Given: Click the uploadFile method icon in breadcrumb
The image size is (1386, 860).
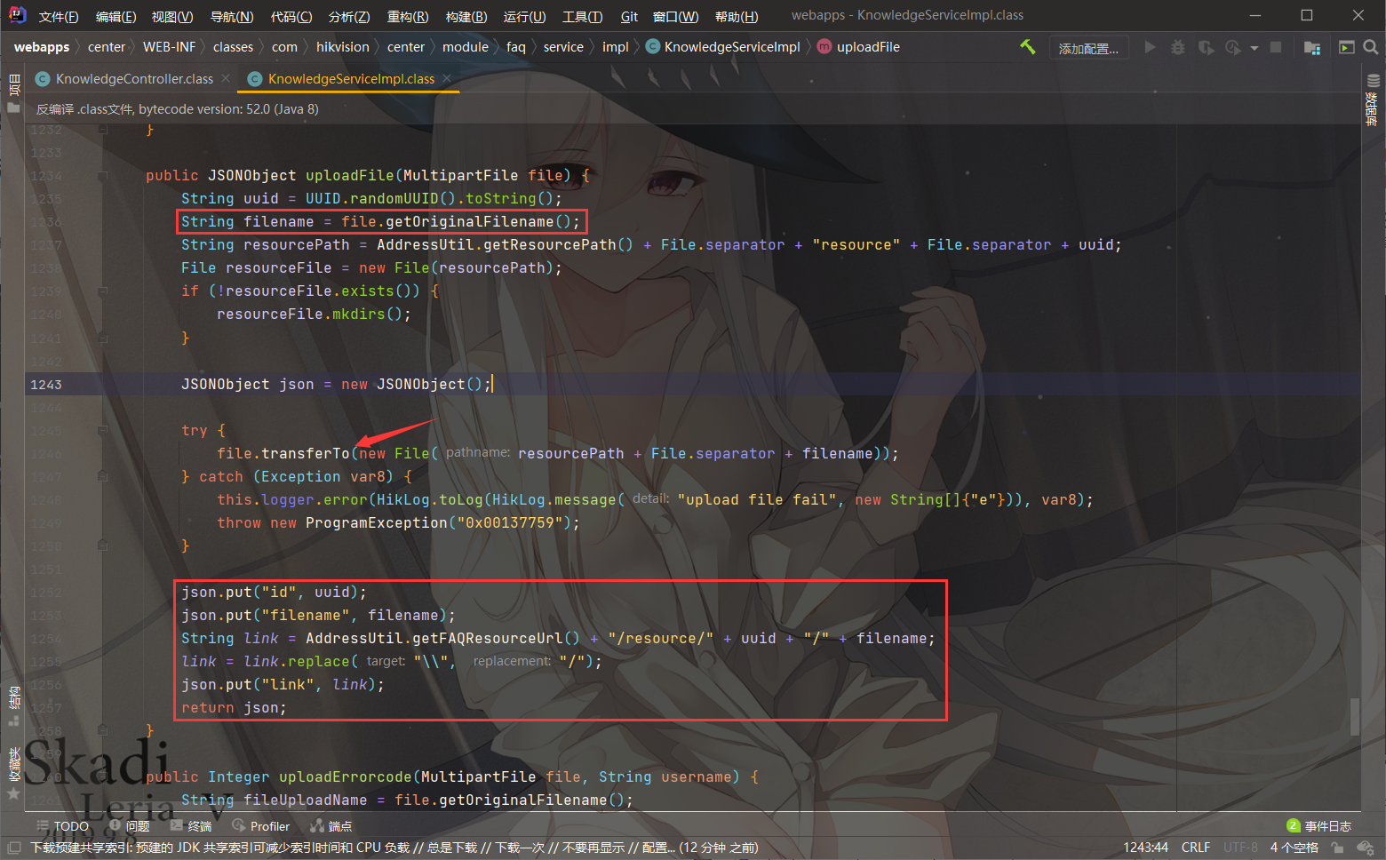Looking at the screenshot, I should pyautogui.click(x=824, y=47).
